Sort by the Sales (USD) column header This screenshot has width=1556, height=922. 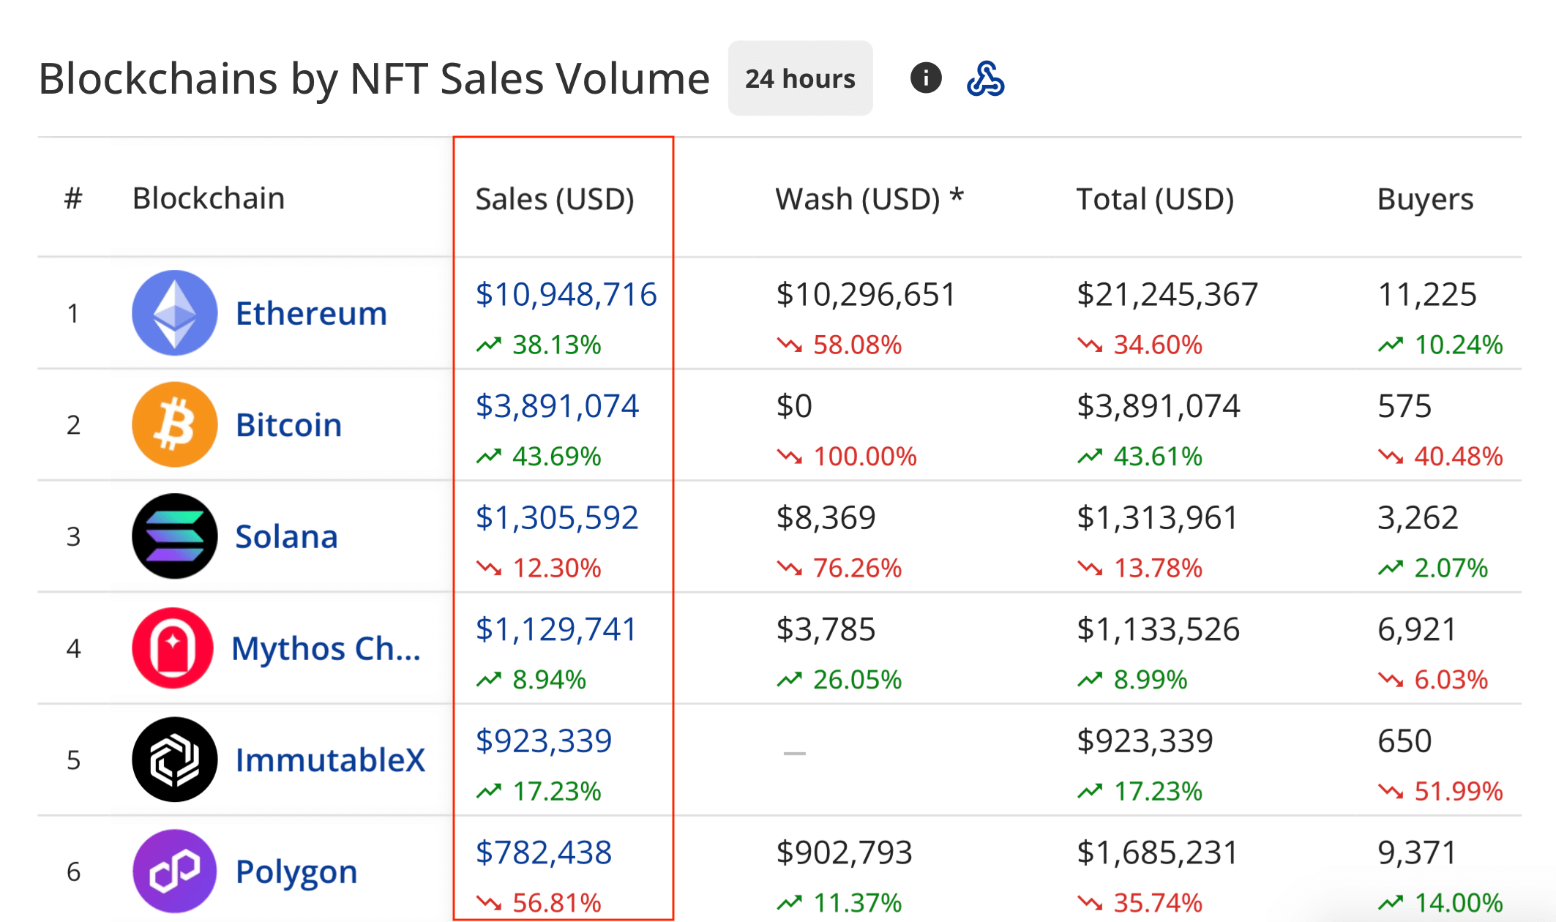click(555, 199)
